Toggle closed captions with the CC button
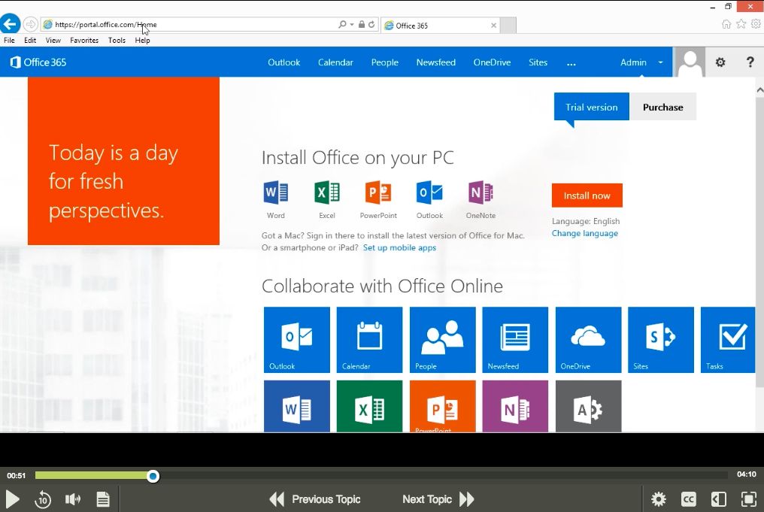Screen dimensions: 764x512 pos(689,499)
